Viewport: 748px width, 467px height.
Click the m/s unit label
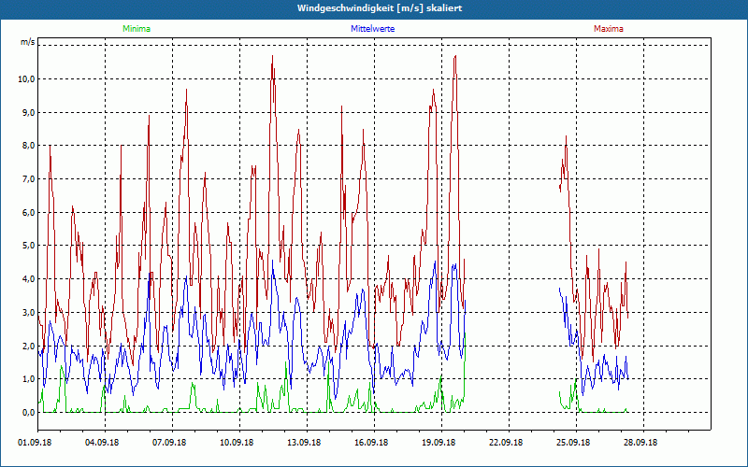pyautogui.click(x=27, y=42)
